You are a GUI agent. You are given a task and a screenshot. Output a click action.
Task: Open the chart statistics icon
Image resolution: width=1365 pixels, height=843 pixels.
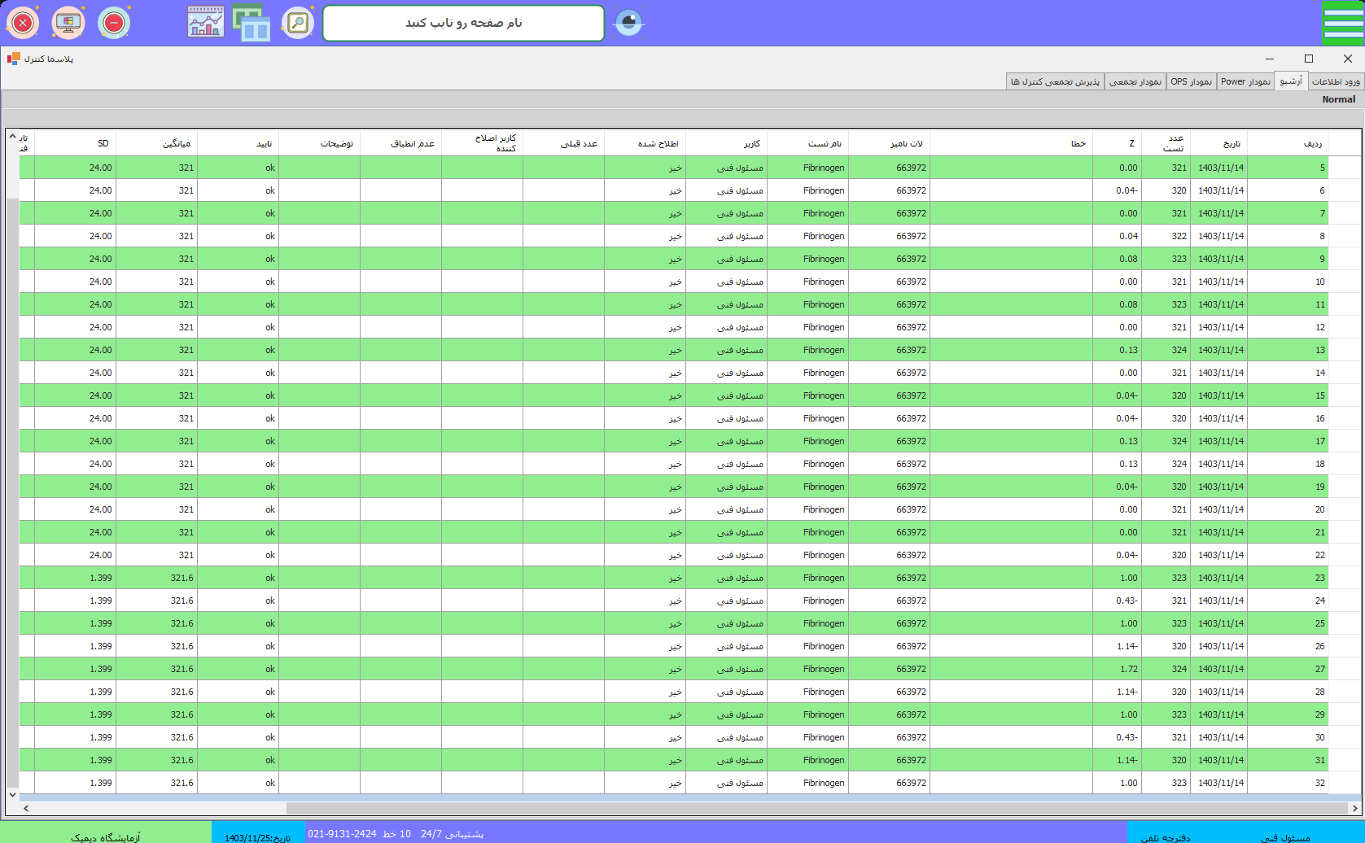(206, 23)
